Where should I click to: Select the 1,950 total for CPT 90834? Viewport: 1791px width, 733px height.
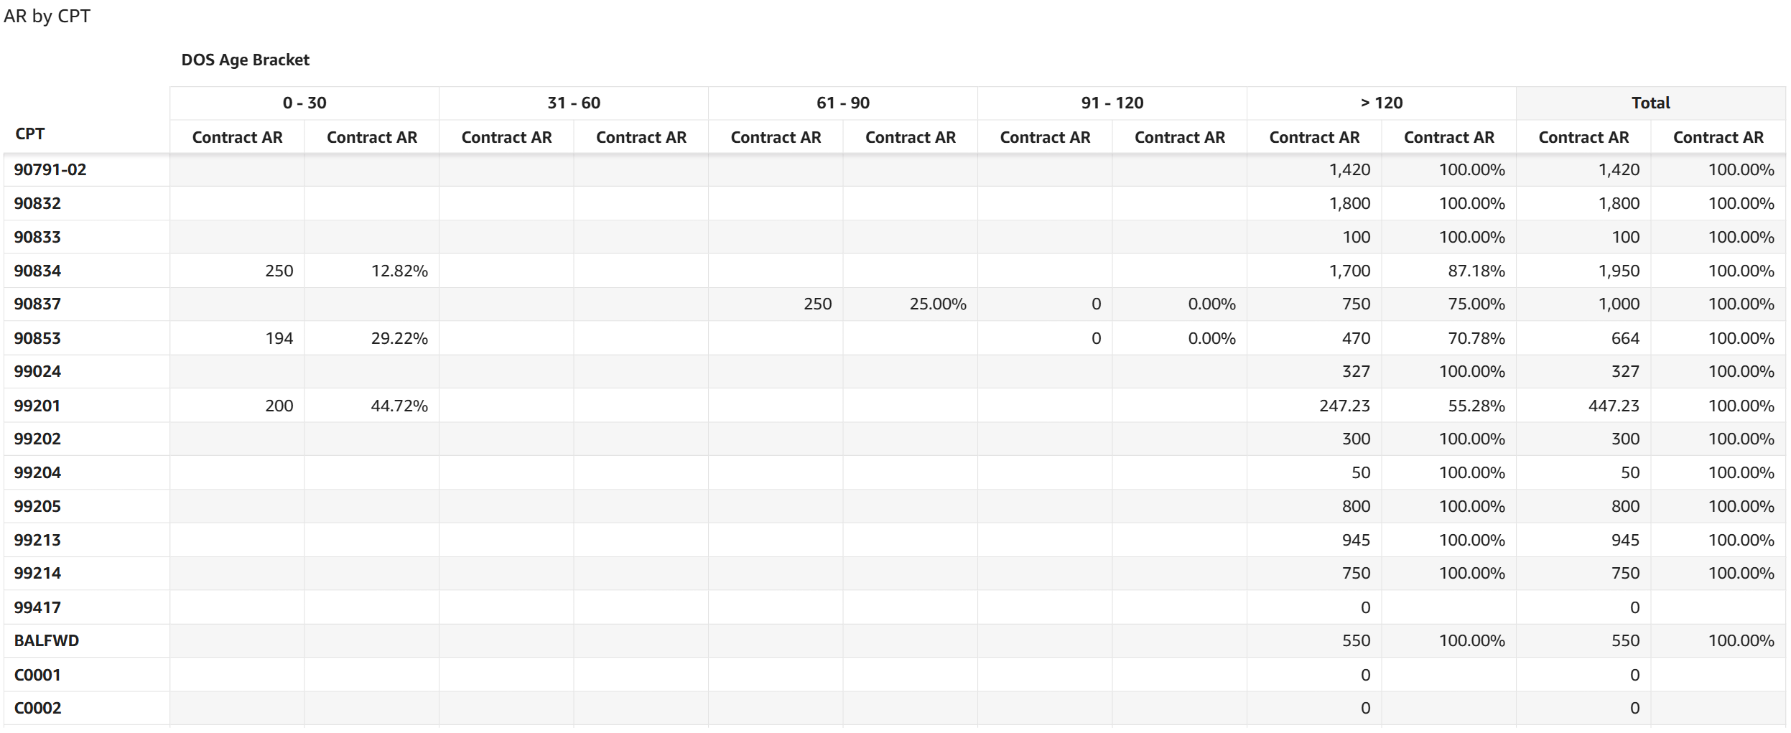(1619, 271)
